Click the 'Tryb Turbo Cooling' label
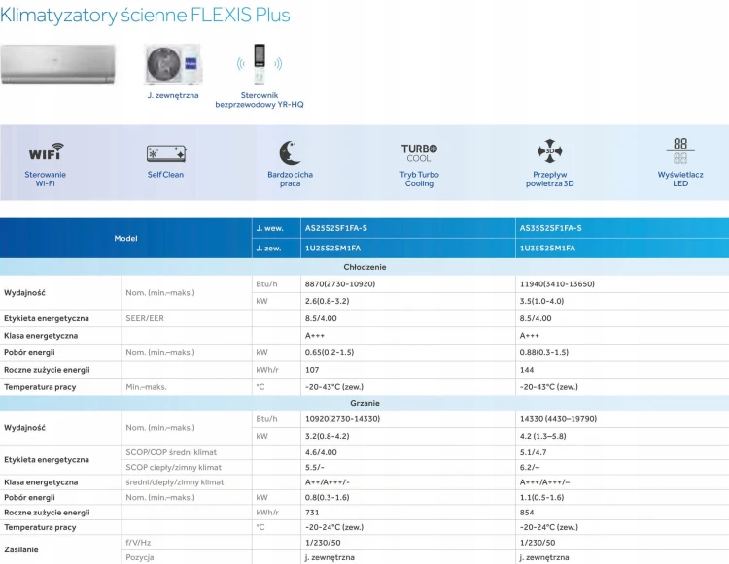The height and width of the screenshot is (564, 729). [419, 179]
